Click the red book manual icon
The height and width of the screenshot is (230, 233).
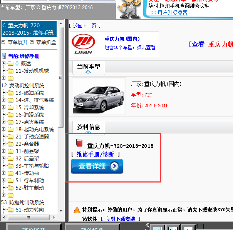(79, 143)
